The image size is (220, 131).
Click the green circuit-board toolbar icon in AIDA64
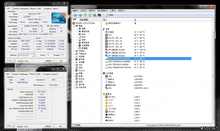99,15
